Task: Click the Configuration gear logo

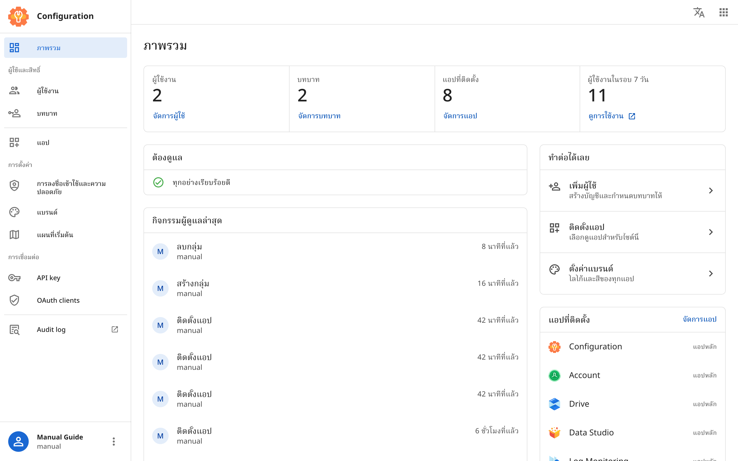Action: pyautogui.click(x=18, y=16)
